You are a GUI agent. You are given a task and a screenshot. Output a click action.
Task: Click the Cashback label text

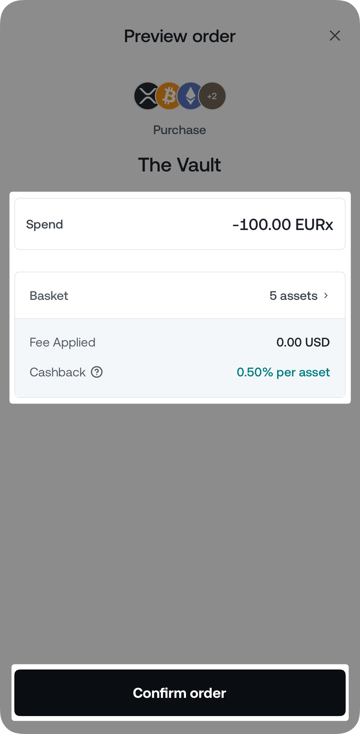coord(58,372)
